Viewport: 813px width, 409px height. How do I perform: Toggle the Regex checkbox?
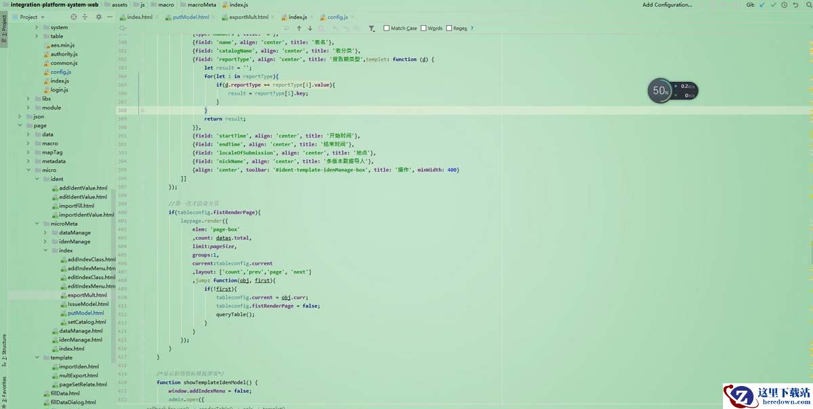tap(449, 28)
